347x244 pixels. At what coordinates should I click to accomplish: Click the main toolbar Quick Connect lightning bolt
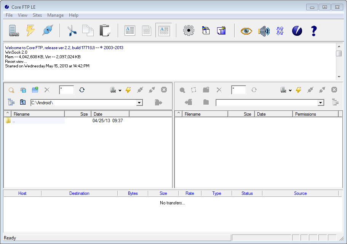30,30
